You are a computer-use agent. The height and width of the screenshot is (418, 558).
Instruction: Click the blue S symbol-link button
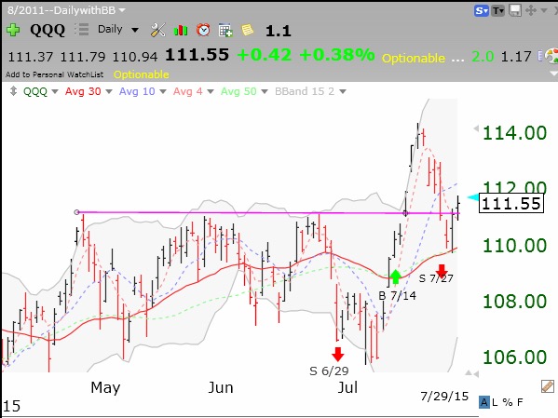coord(482,10)
